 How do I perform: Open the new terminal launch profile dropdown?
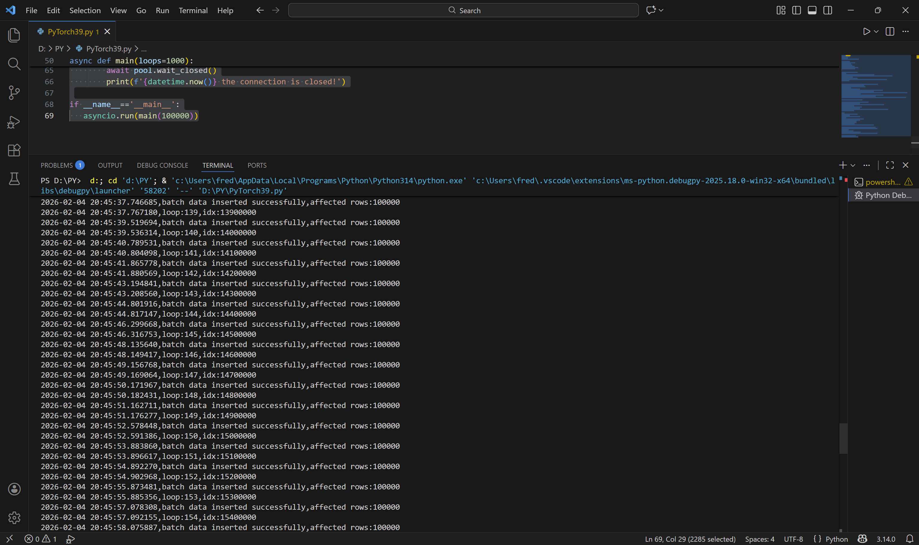[853, 165]
